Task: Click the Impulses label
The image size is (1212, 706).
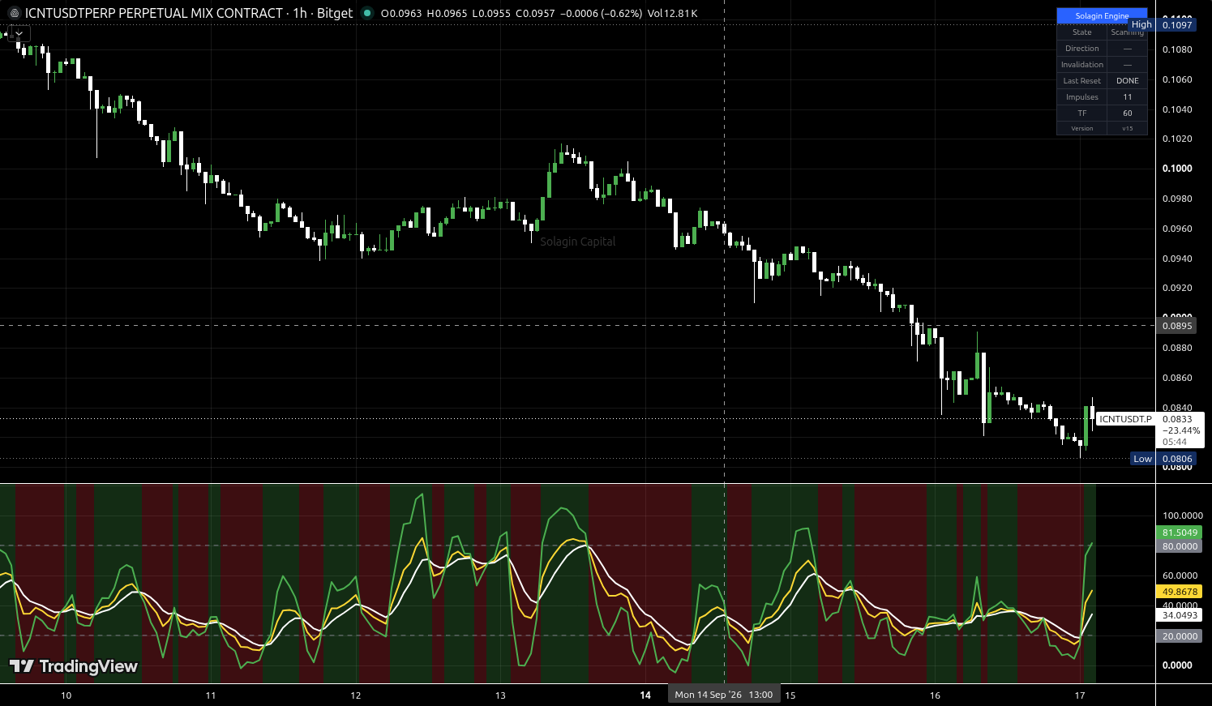Action: pyautogui.click(x=1082, y=97)
